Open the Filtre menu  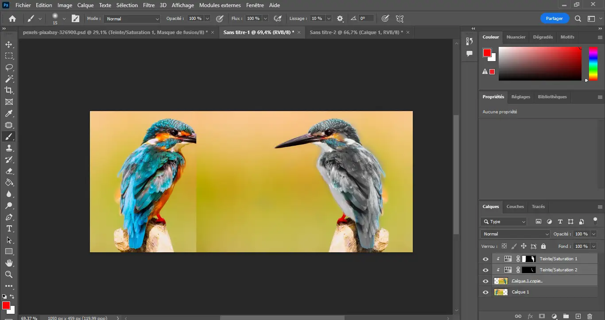point(148,5)
